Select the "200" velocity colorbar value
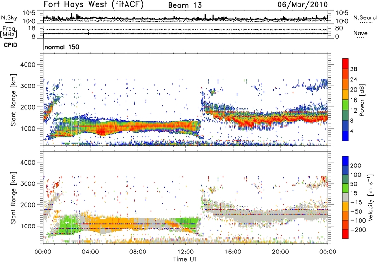 pyautogui.click(x=356, y=166)
